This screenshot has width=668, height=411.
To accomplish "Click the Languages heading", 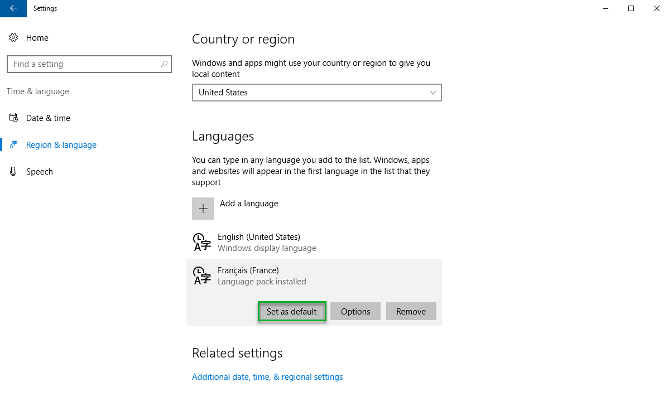I will point(223,136).
